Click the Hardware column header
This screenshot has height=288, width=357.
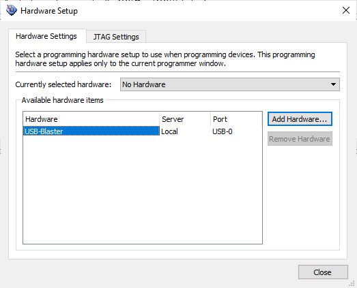[91, 119]
